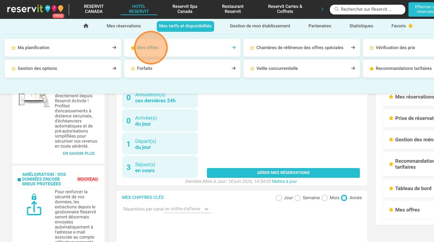
Task: Click the Rechercher sur Reservit search field
Action: point(367,9)
